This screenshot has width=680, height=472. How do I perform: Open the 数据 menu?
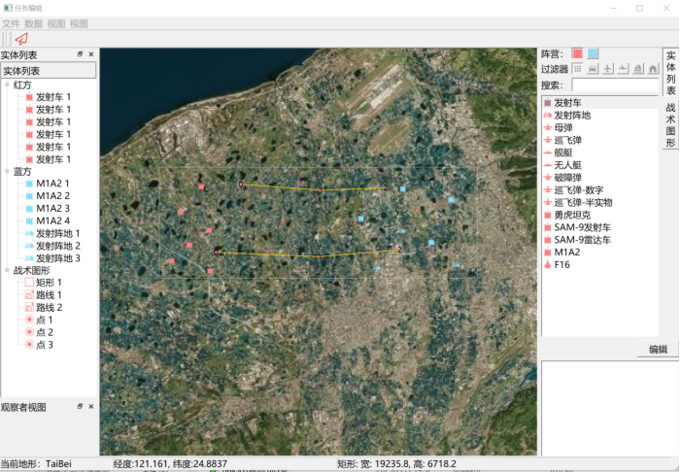click(x=33, y=22)
